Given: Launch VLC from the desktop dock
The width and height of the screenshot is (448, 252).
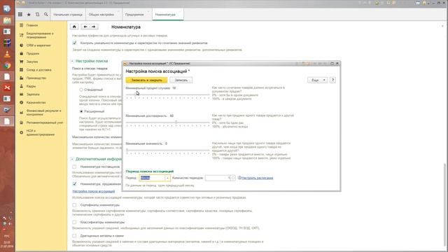Looking at the screenshot, I should [x=7, y=54].
